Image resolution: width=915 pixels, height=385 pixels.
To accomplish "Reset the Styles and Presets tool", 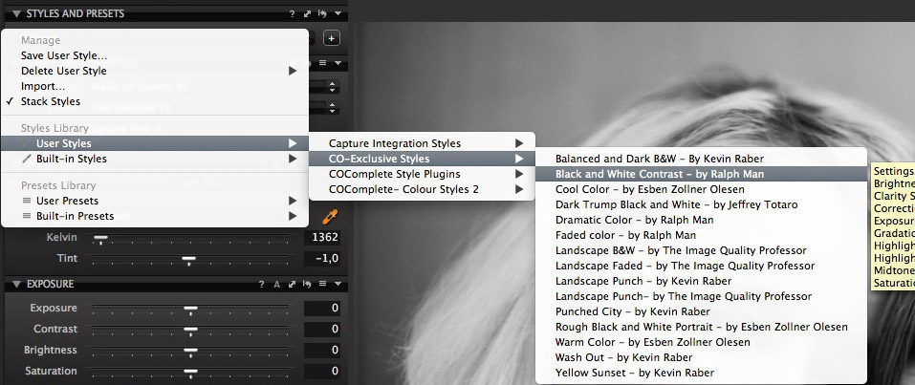I will (x=323, y=13).
